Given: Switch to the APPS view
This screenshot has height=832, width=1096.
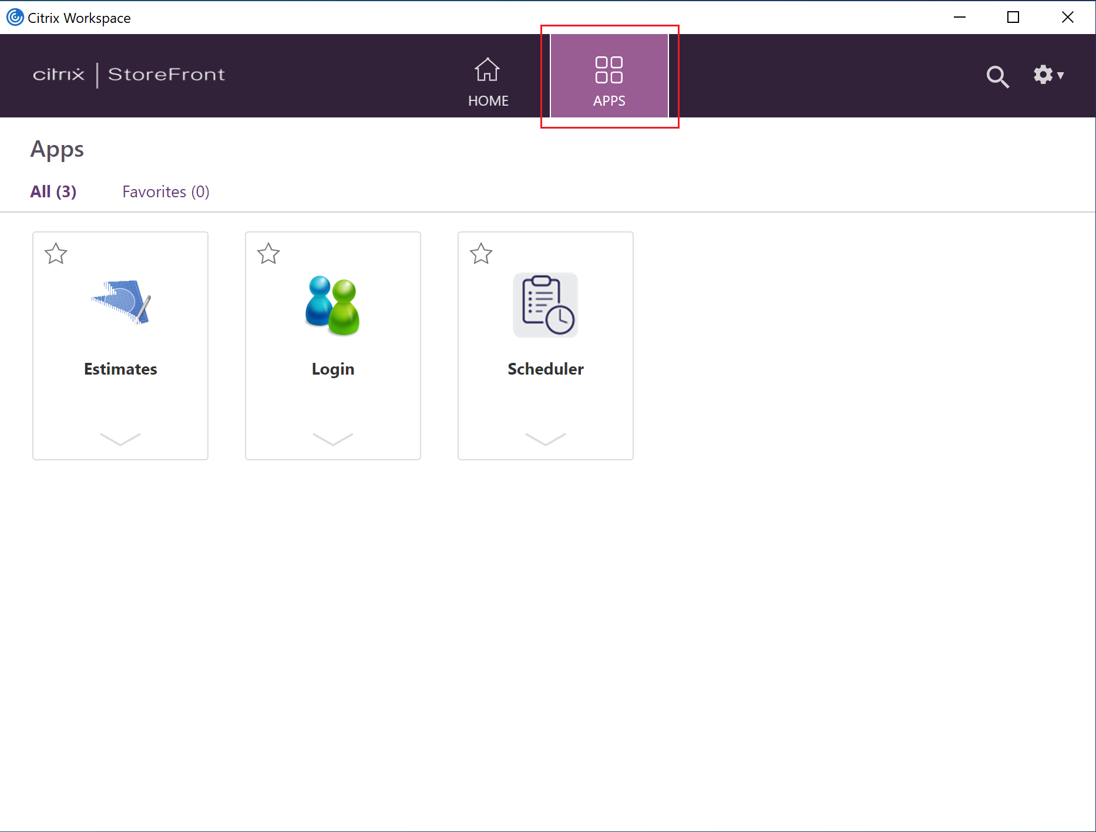Looking at the screenshot, I should (609, 82).
